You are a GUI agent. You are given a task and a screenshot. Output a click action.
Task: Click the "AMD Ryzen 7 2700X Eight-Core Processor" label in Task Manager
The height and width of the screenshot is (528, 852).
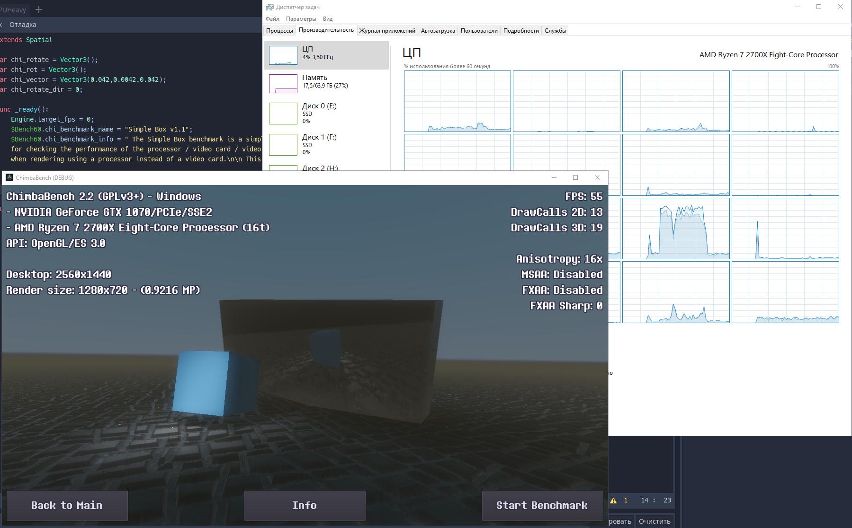pyautogui.click(x=769, y=55)
